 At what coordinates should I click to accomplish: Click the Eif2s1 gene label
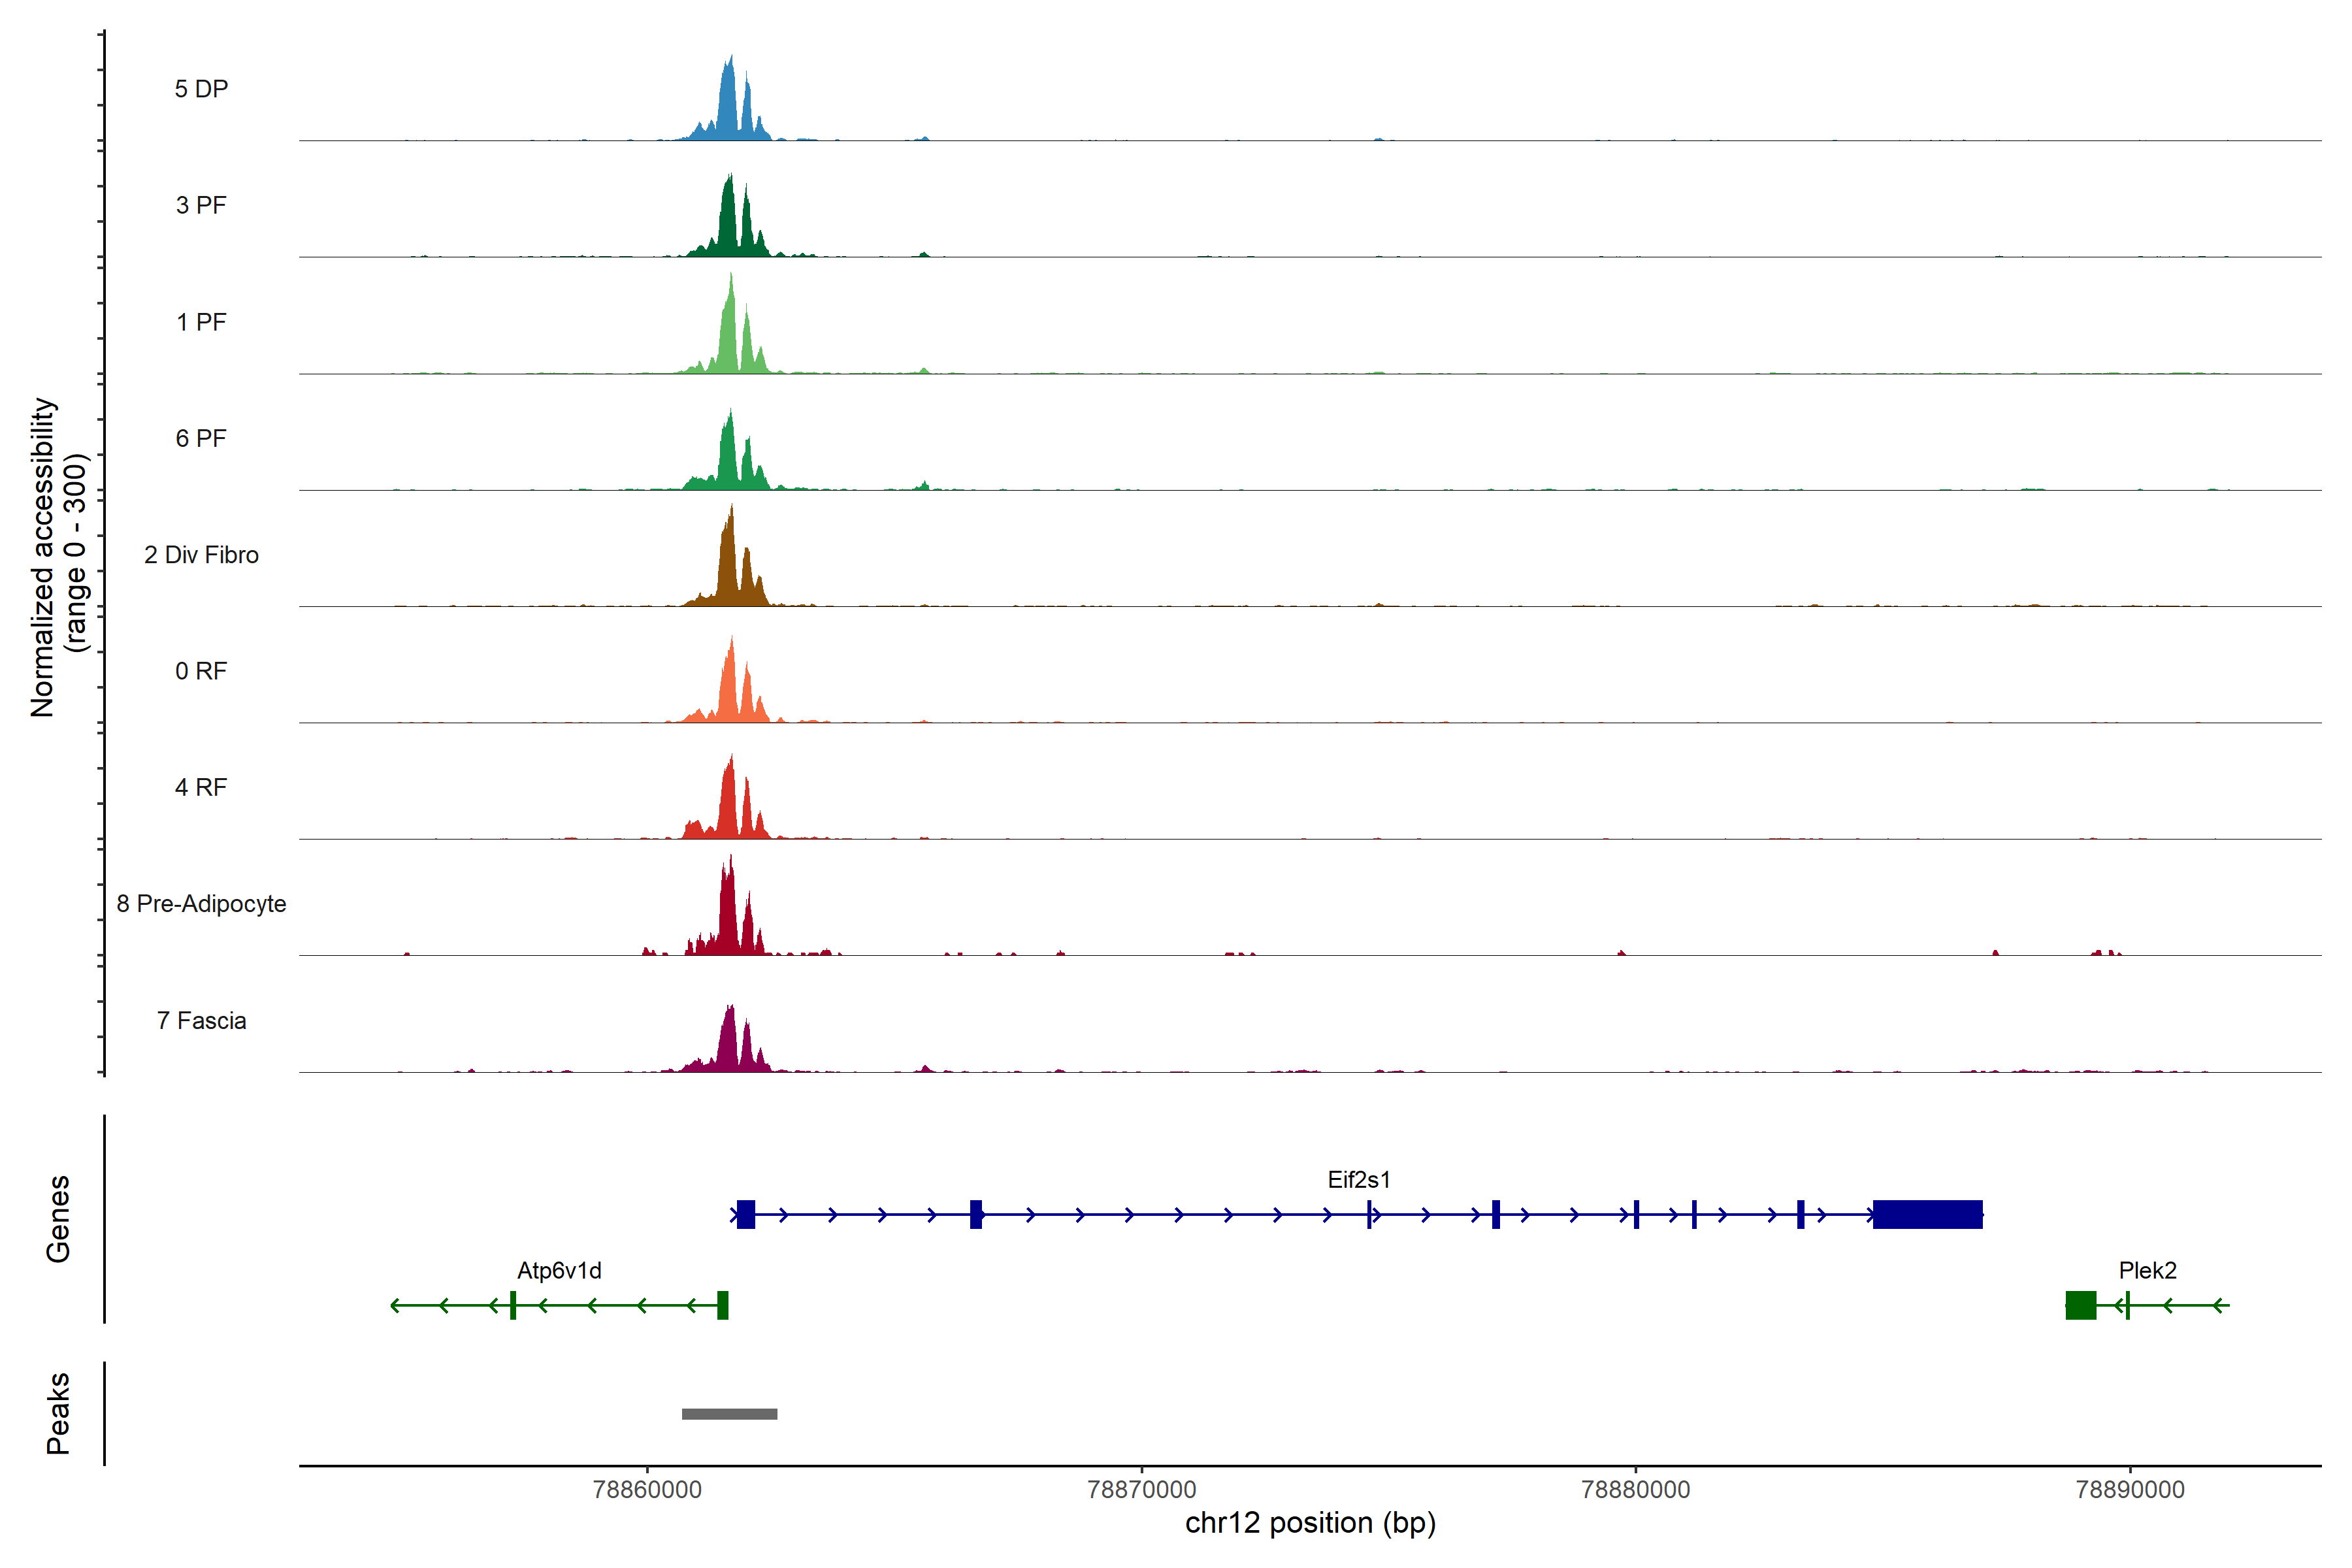(1358, 1179)
